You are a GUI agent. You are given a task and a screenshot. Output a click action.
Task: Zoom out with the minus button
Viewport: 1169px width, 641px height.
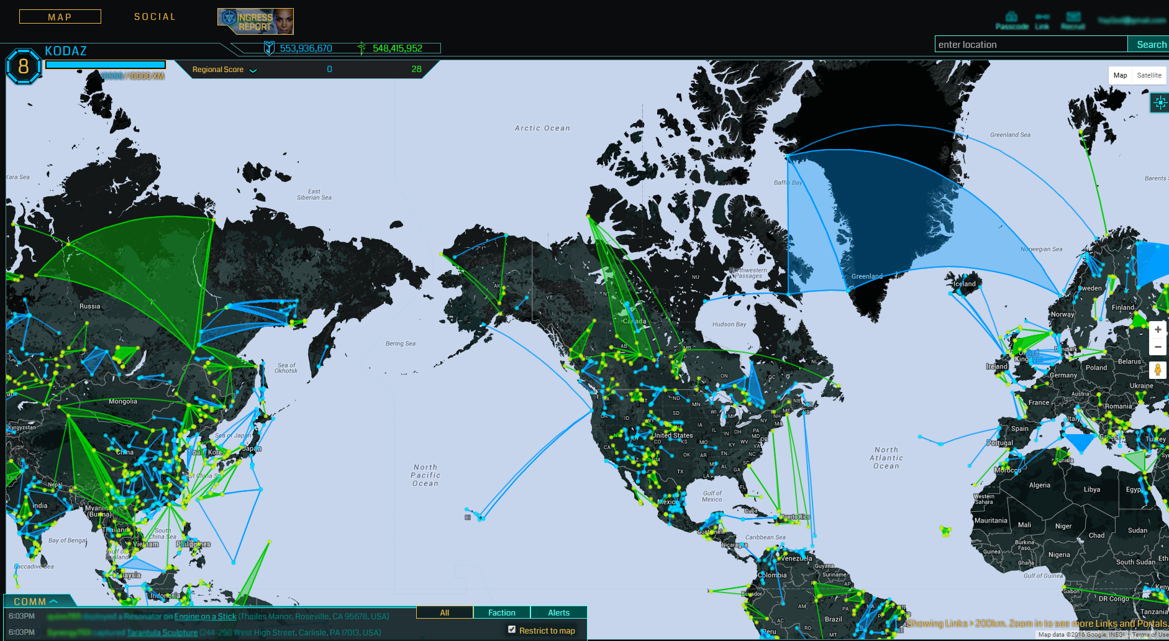(1158, 347)
